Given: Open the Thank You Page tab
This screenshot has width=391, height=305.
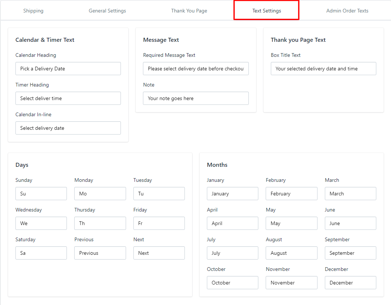Looking at the screenshot, I should pos(189,11).
